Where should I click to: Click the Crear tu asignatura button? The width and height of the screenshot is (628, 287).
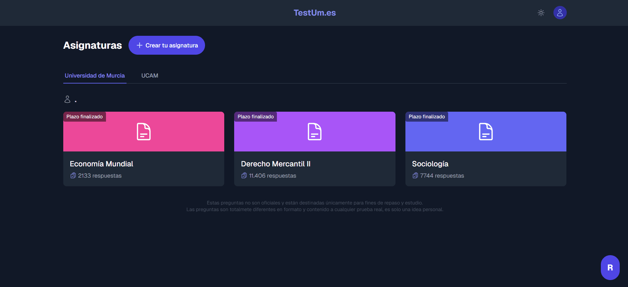coord(167,45)
